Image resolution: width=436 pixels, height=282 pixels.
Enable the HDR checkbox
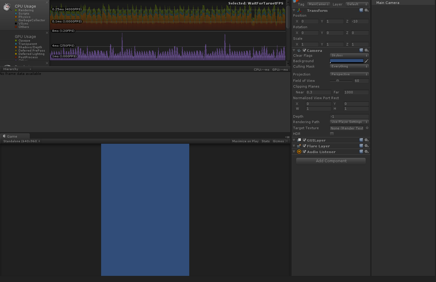tap(332, 134)
